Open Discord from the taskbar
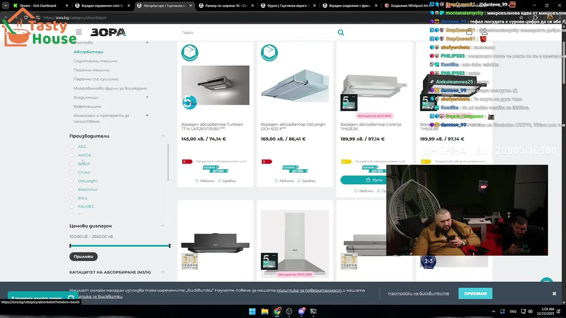 (x=302, y=311)
